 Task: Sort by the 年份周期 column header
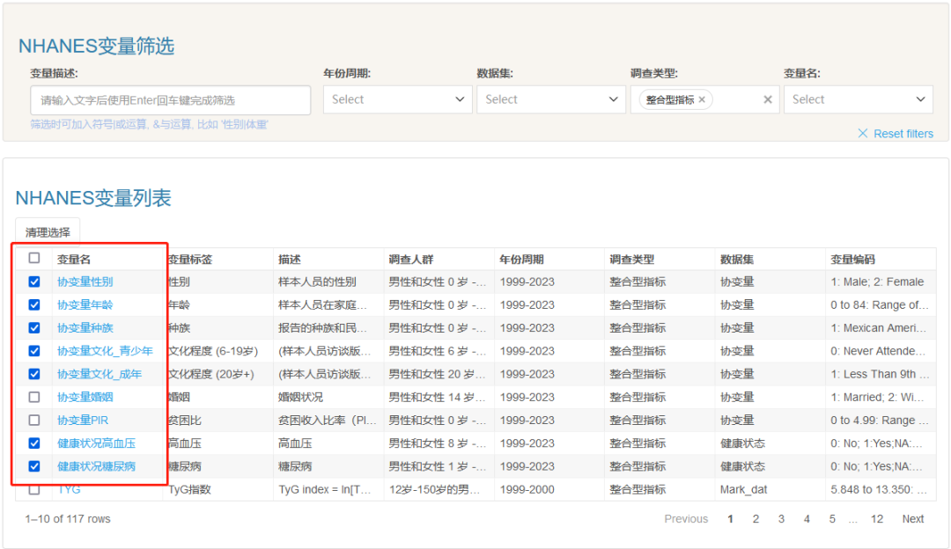[x=521, y=260]
